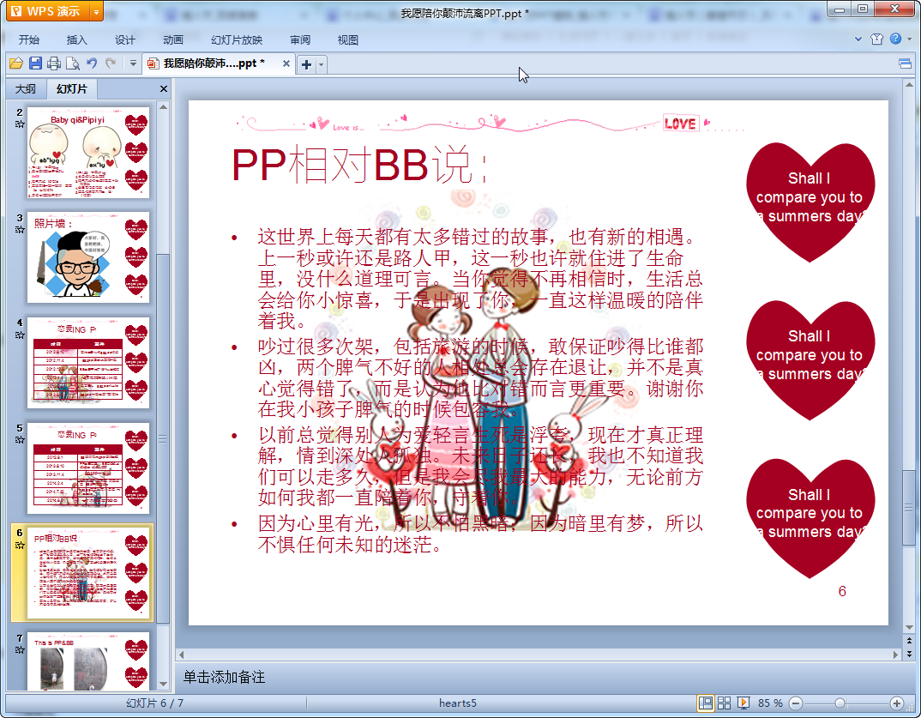
Task: Undo the last action
Action: tap(92, 63)
